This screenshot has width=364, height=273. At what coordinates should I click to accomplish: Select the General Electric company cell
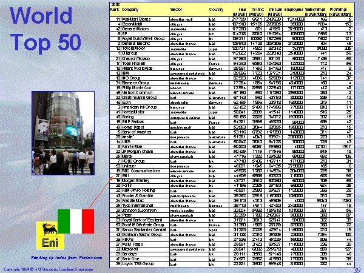click(146, 44)
